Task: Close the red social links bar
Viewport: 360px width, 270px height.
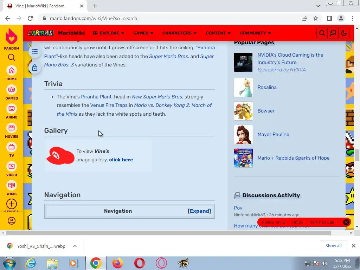Action: (346, 222)
